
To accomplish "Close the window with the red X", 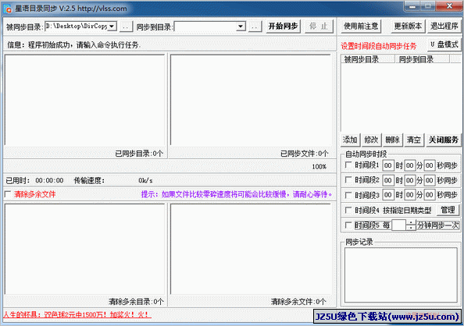I will point(449,6).
